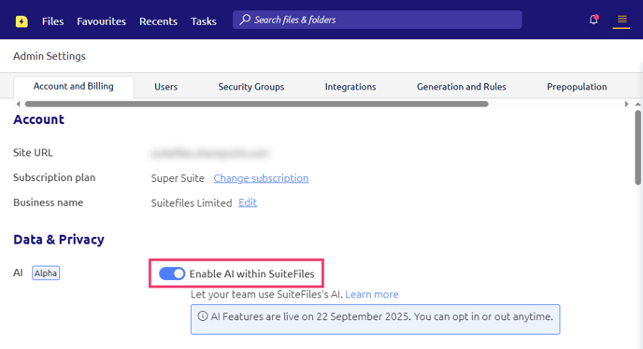Click the Admin Settings heading

point(50,56)
